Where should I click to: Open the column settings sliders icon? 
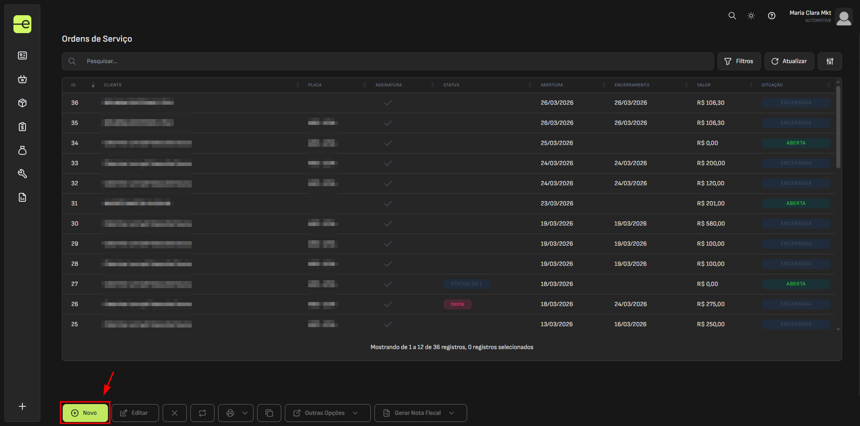click(x=830, y=61)
